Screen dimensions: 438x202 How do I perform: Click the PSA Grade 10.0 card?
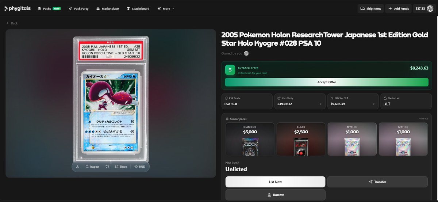(247, 101)
